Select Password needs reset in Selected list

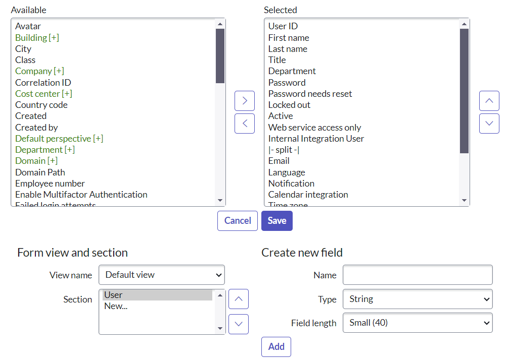pyautogui.click(x=310, y=94)
